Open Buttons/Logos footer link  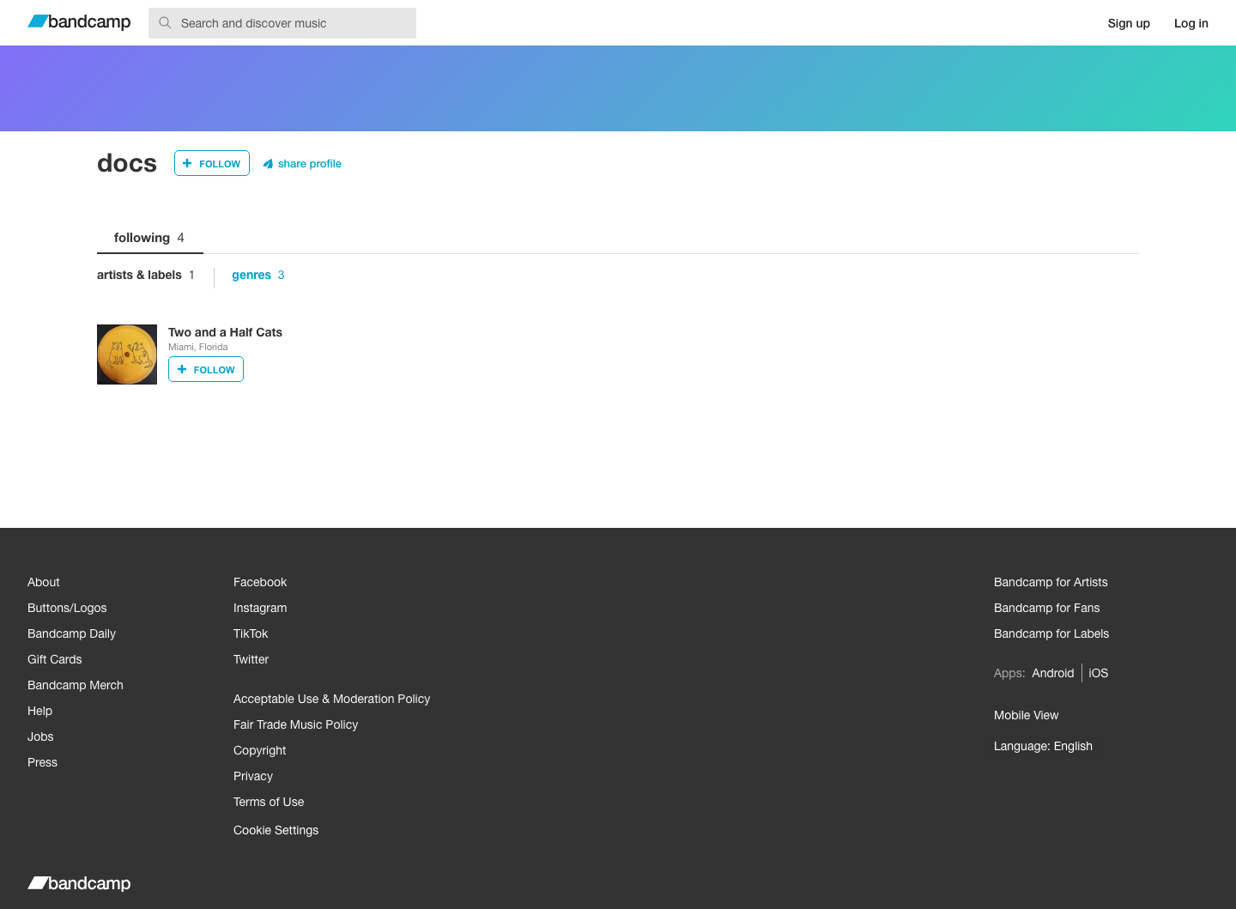tap(67, 608)
